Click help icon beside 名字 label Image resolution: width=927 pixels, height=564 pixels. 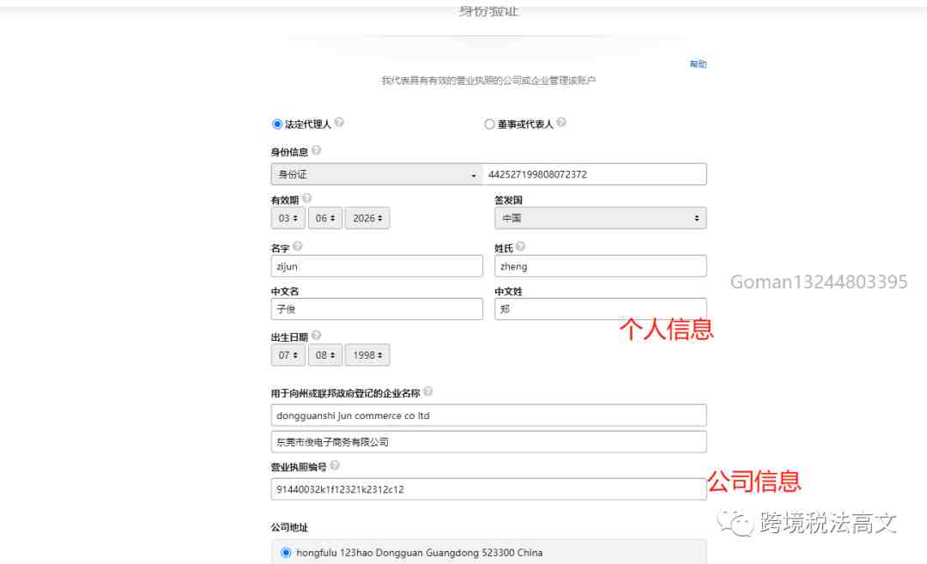click(297, 246)
